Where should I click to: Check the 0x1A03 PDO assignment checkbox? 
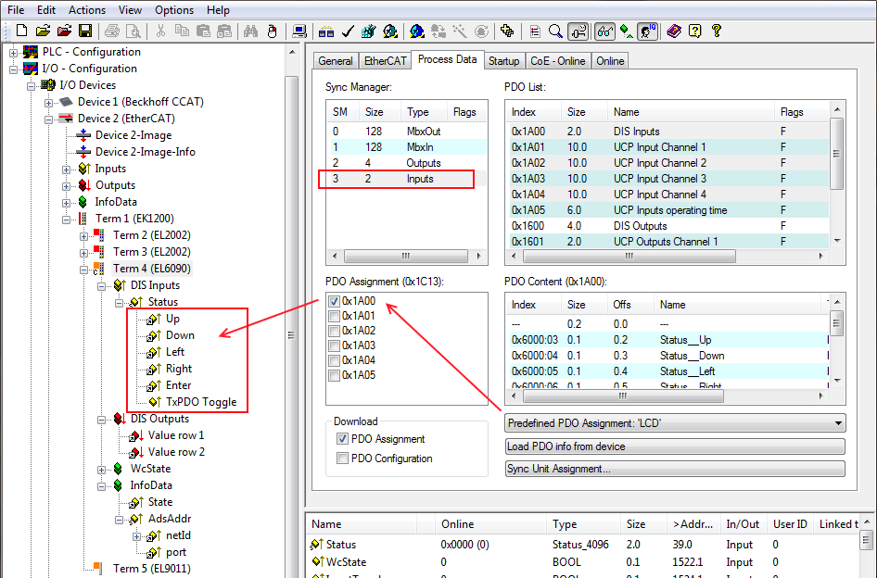tap(334, 346)
